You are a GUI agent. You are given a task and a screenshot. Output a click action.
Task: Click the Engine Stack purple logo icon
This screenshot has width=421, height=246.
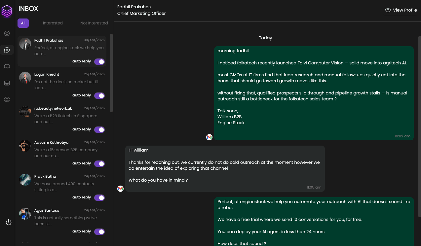point(7,12)
